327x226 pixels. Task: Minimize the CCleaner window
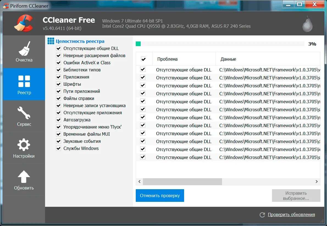click(x=289, y=4)
